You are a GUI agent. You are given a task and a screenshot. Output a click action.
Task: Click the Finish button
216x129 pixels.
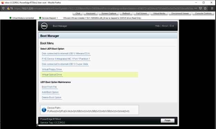168,120
